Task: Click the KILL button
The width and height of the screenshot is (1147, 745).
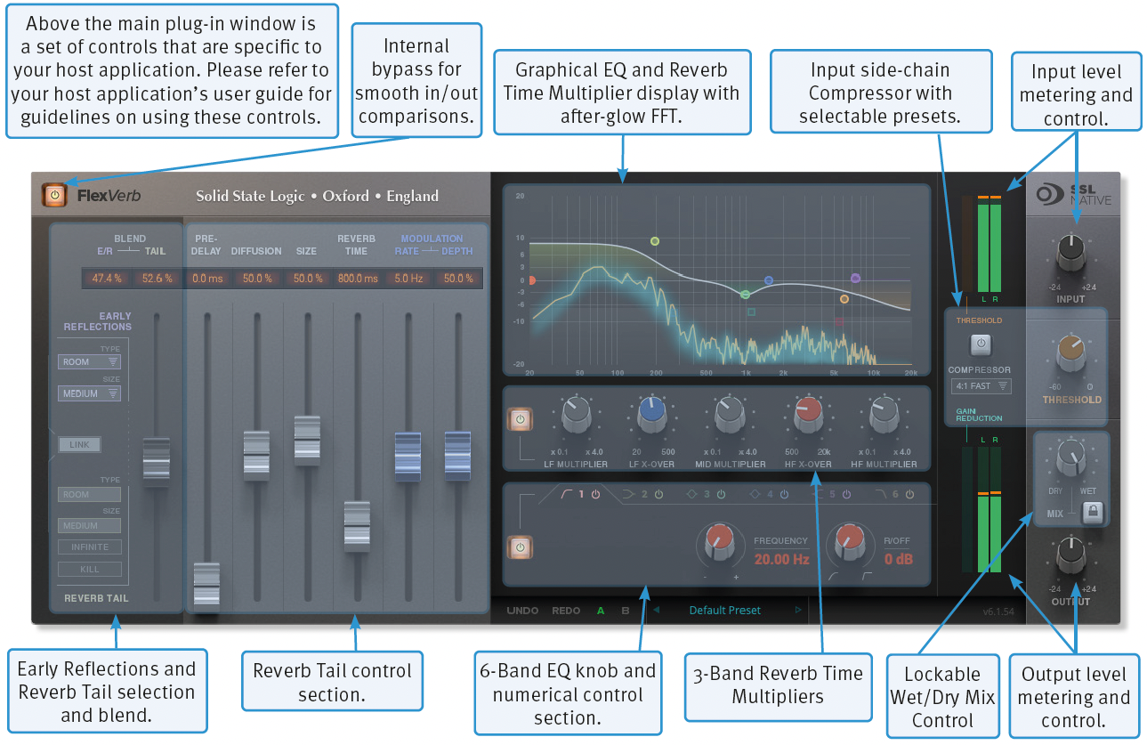Action: [x=89, y=569]
